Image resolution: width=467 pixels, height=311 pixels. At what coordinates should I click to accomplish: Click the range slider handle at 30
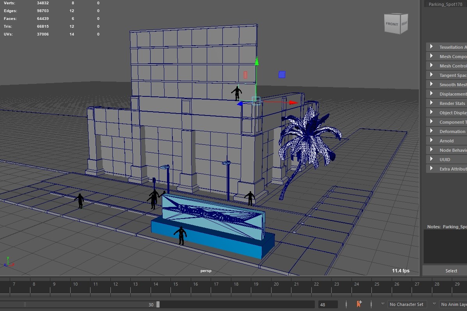158,304
